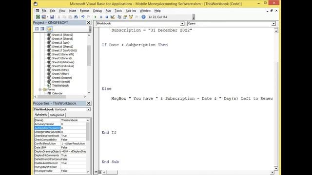Click the (Name) property value field
Viewport: 312px width, 175px height.
[x=73, y=120]
